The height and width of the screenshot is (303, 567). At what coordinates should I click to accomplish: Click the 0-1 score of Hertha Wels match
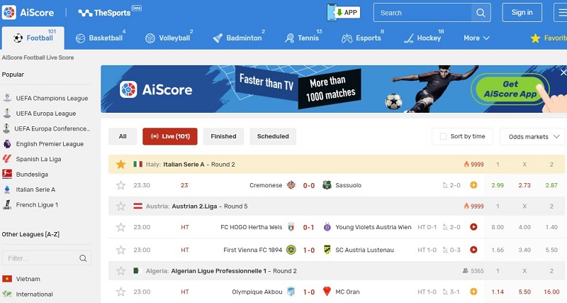[x=308, y=227]
